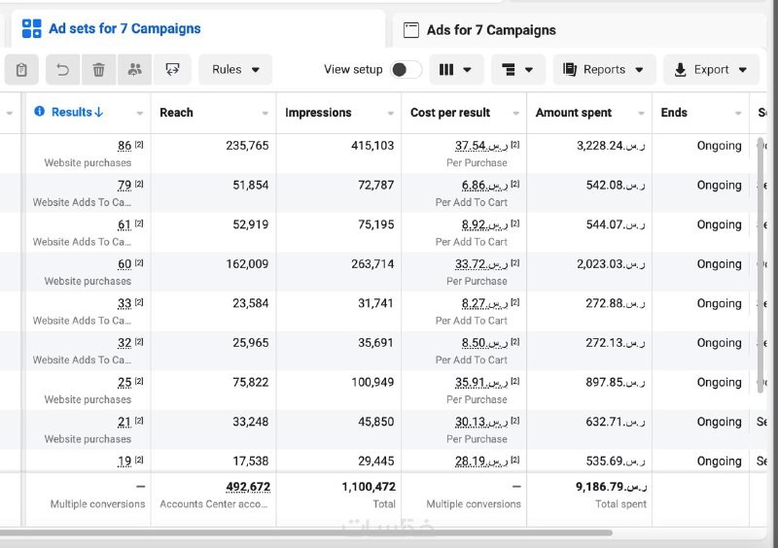Toggle the View setup switch
The image size is (778, 548).
[406, 70]
